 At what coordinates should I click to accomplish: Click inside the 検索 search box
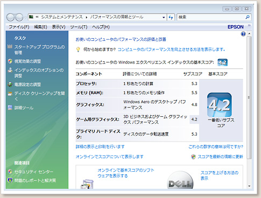tap(211, 17)
